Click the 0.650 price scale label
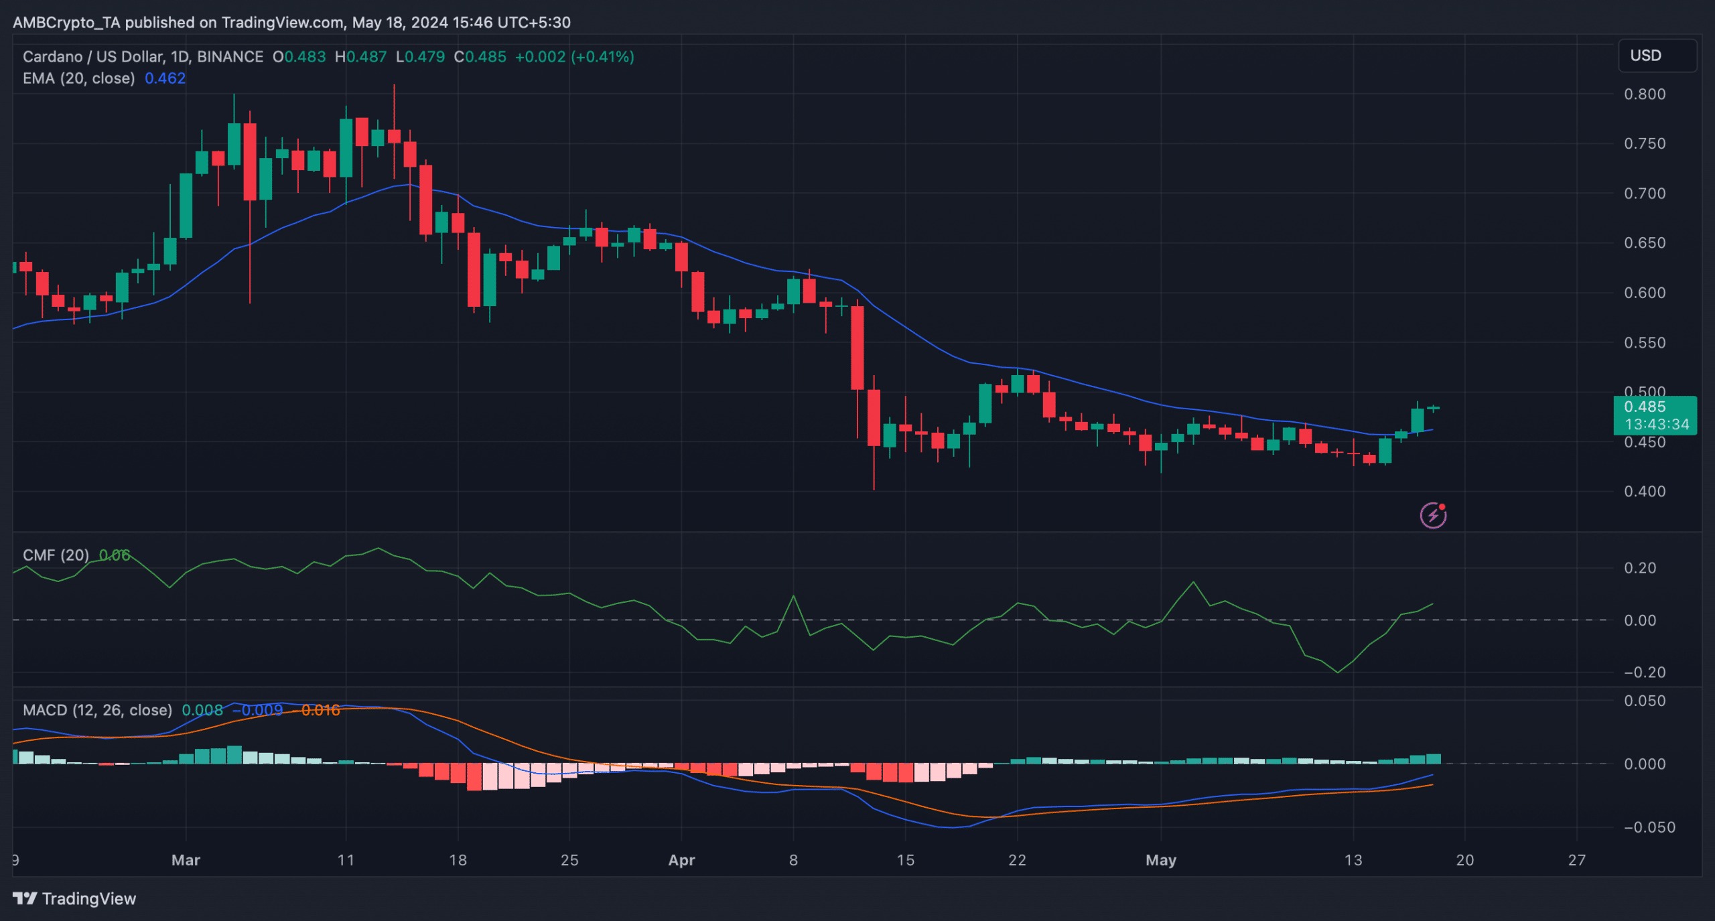 point(1645,242)
